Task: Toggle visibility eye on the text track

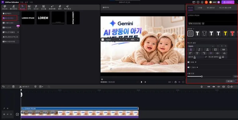Action: coord(8,109)
